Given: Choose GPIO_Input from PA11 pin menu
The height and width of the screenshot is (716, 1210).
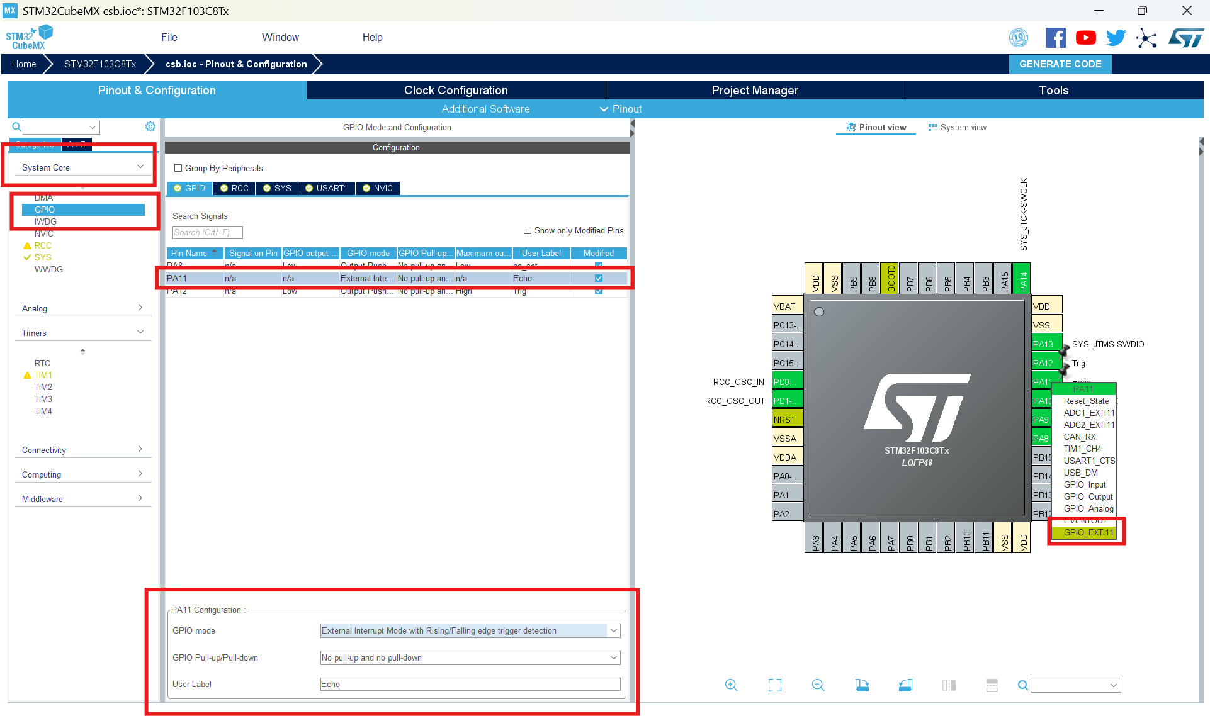Looking at the screenshot, I should click(1084, 484).
